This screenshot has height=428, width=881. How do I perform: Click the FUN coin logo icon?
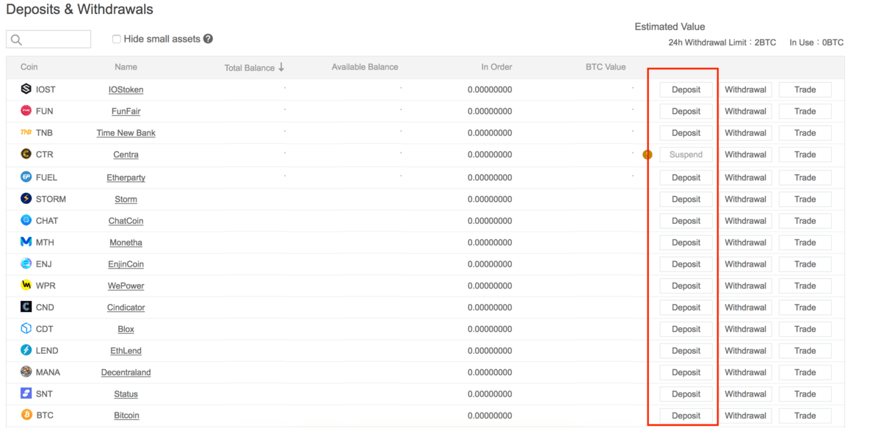click(x=26, y=111)
